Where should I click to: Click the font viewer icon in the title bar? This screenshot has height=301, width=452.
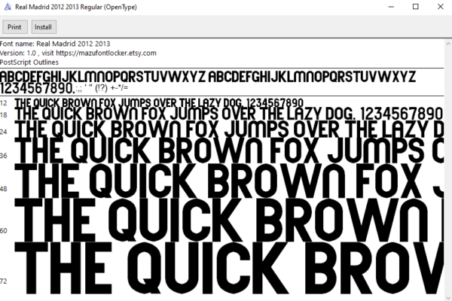(8, 7)
